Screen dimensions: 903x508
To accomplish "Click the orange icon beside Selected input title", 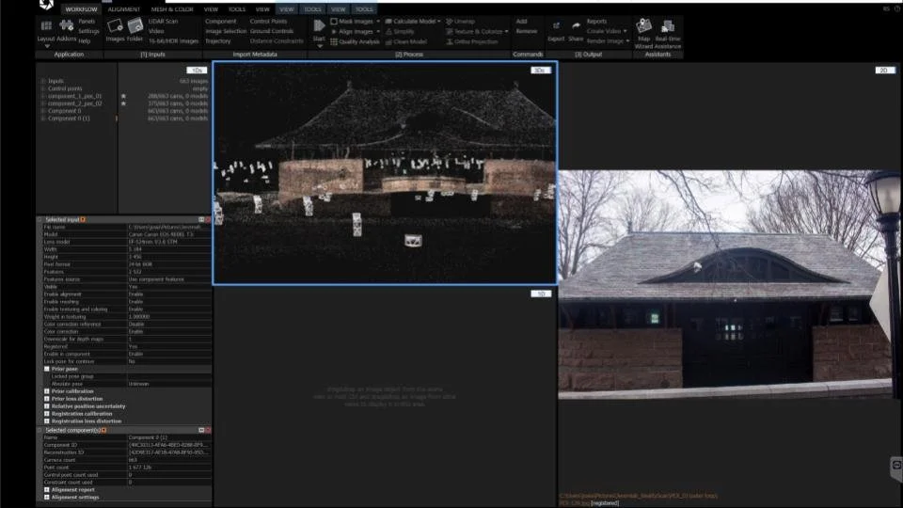I will pyautogui.click(x=83, y=219).
